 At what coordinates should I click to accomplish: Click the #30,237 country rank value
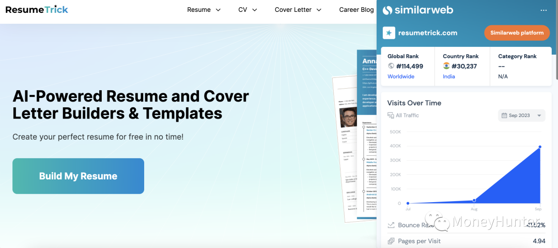464,66
